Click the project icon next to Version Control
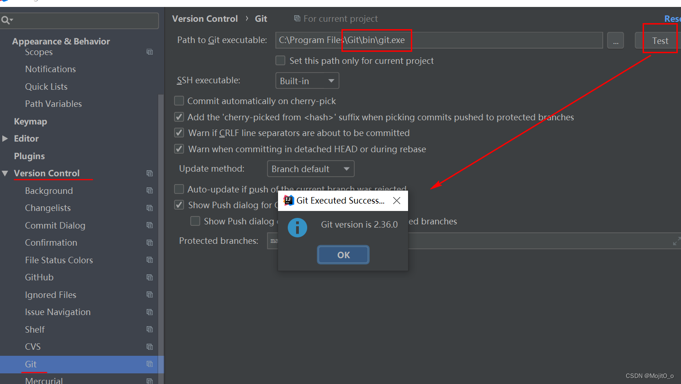 149,173
